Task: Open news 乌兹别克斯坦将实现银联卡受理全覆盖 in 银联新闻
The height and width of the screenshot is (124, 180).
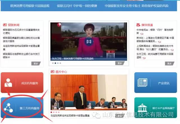Action: point(21,48)
